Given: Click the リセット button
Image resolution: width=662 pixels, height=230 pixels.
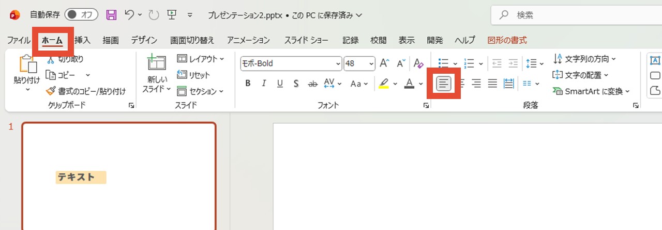Looking at the screenshot, I should tap(193, 75).
